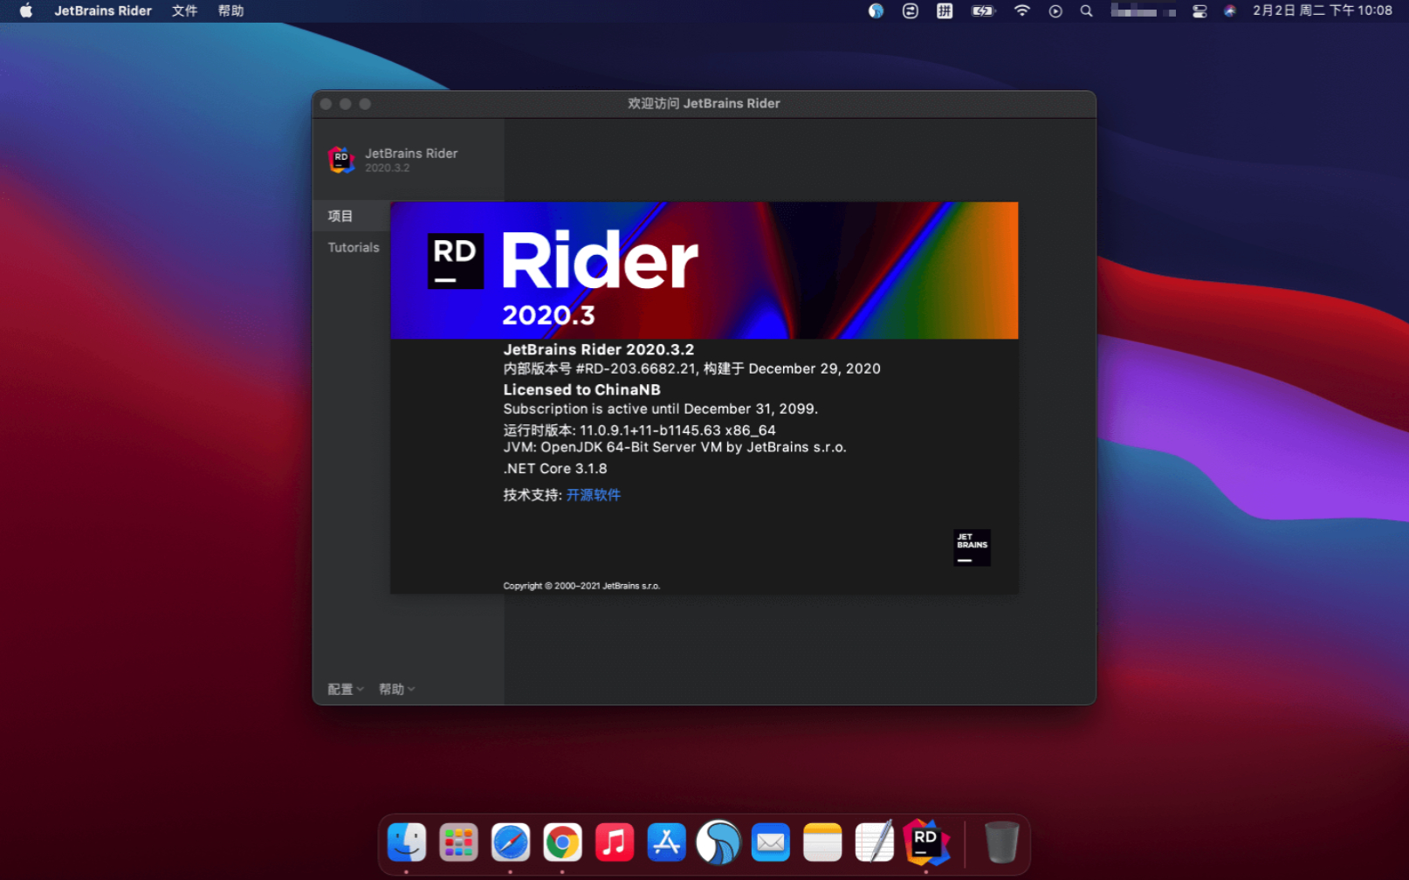Open JetBrains Rider from the Dock
The height and width of the screenshot is (880, 1409).
(x=926, y=842)
